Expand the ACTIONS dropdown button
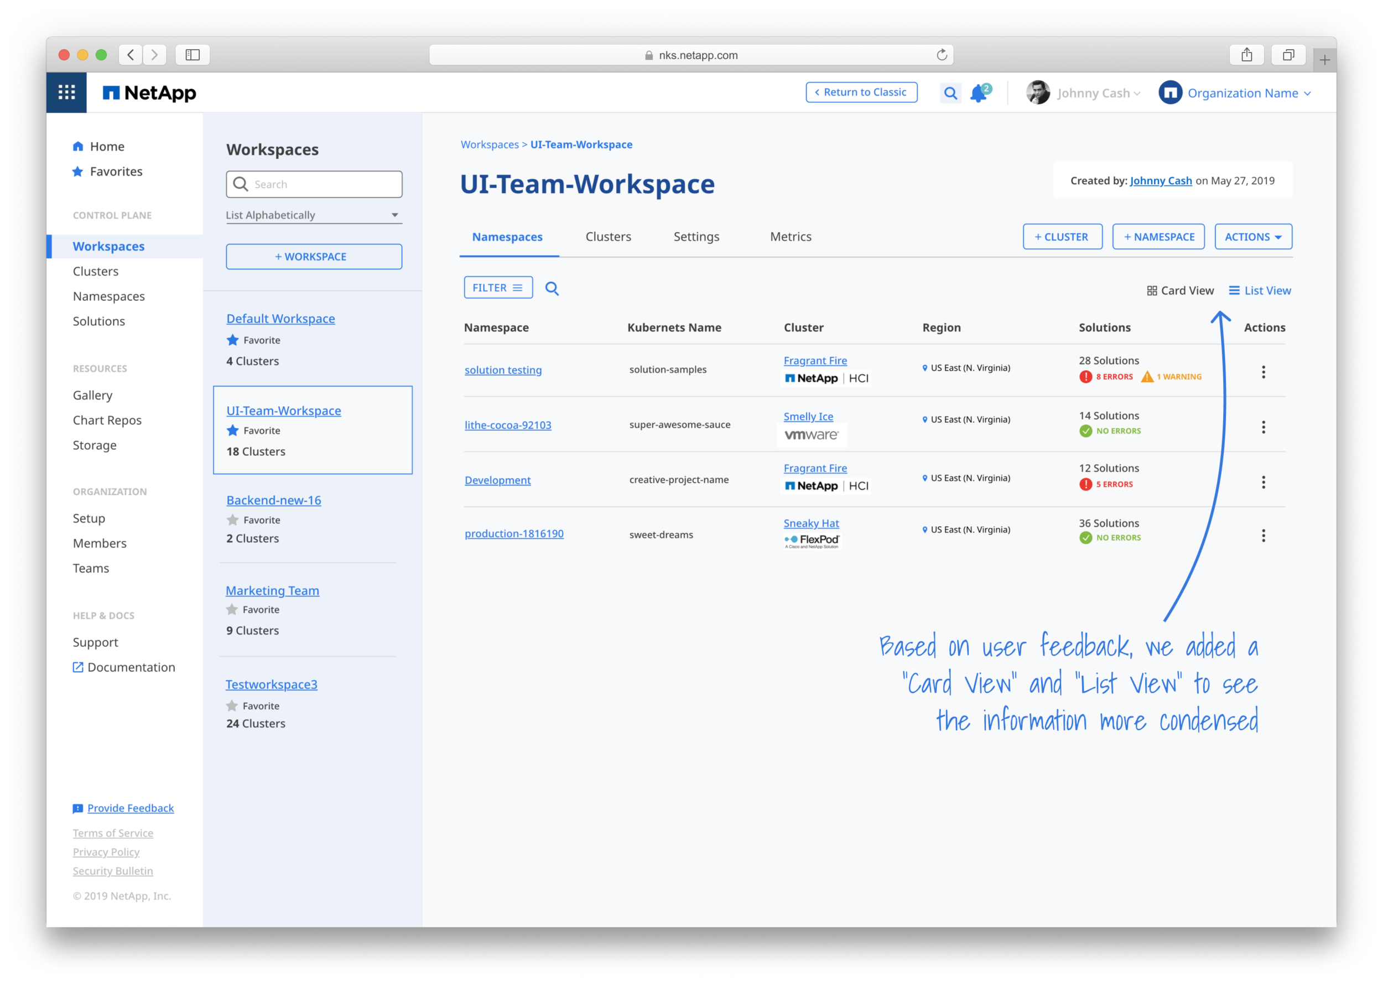1383x982 pixels. (1253, 237)
